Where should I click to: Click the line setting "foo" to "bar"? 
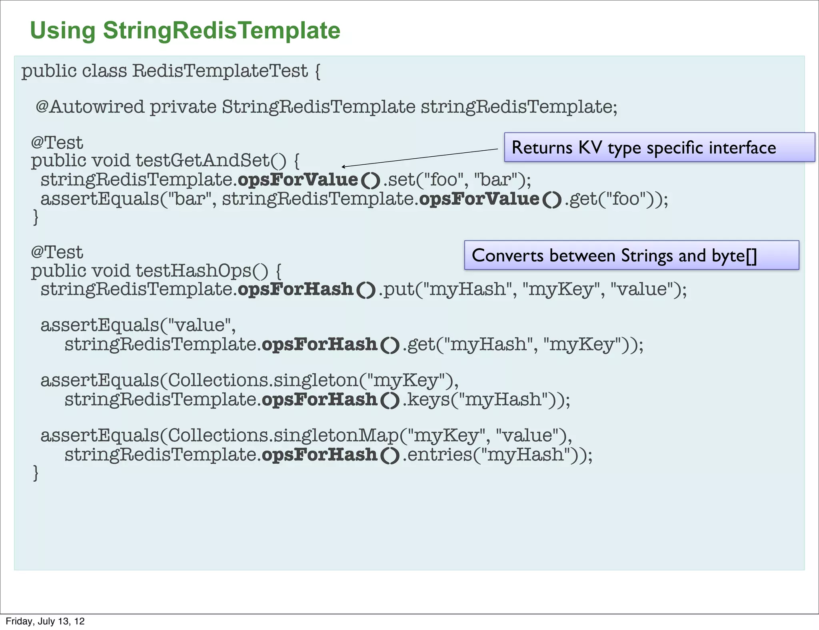tap(286, 179)
